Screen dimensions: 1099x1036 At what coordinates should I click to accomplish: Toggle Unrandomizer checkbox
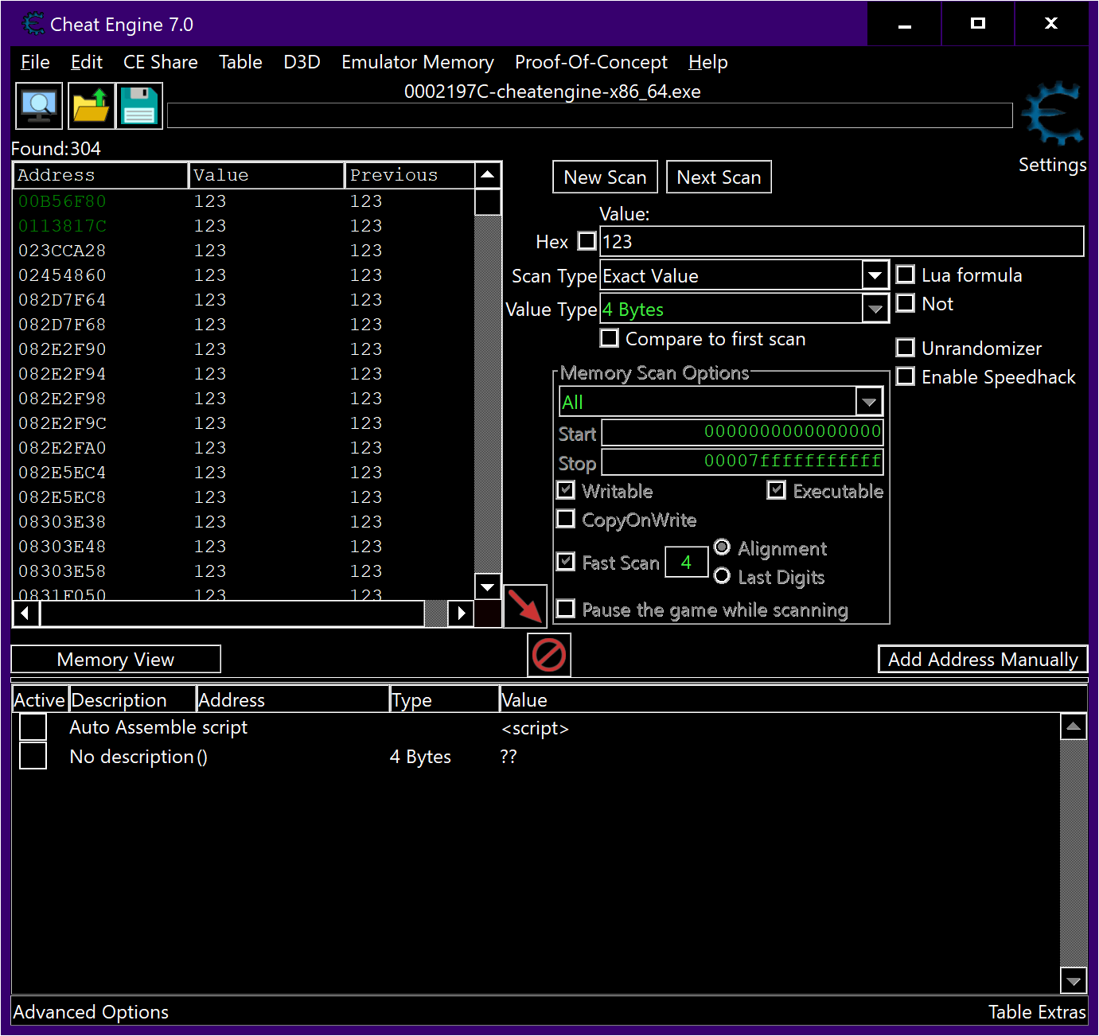point(905,348)
